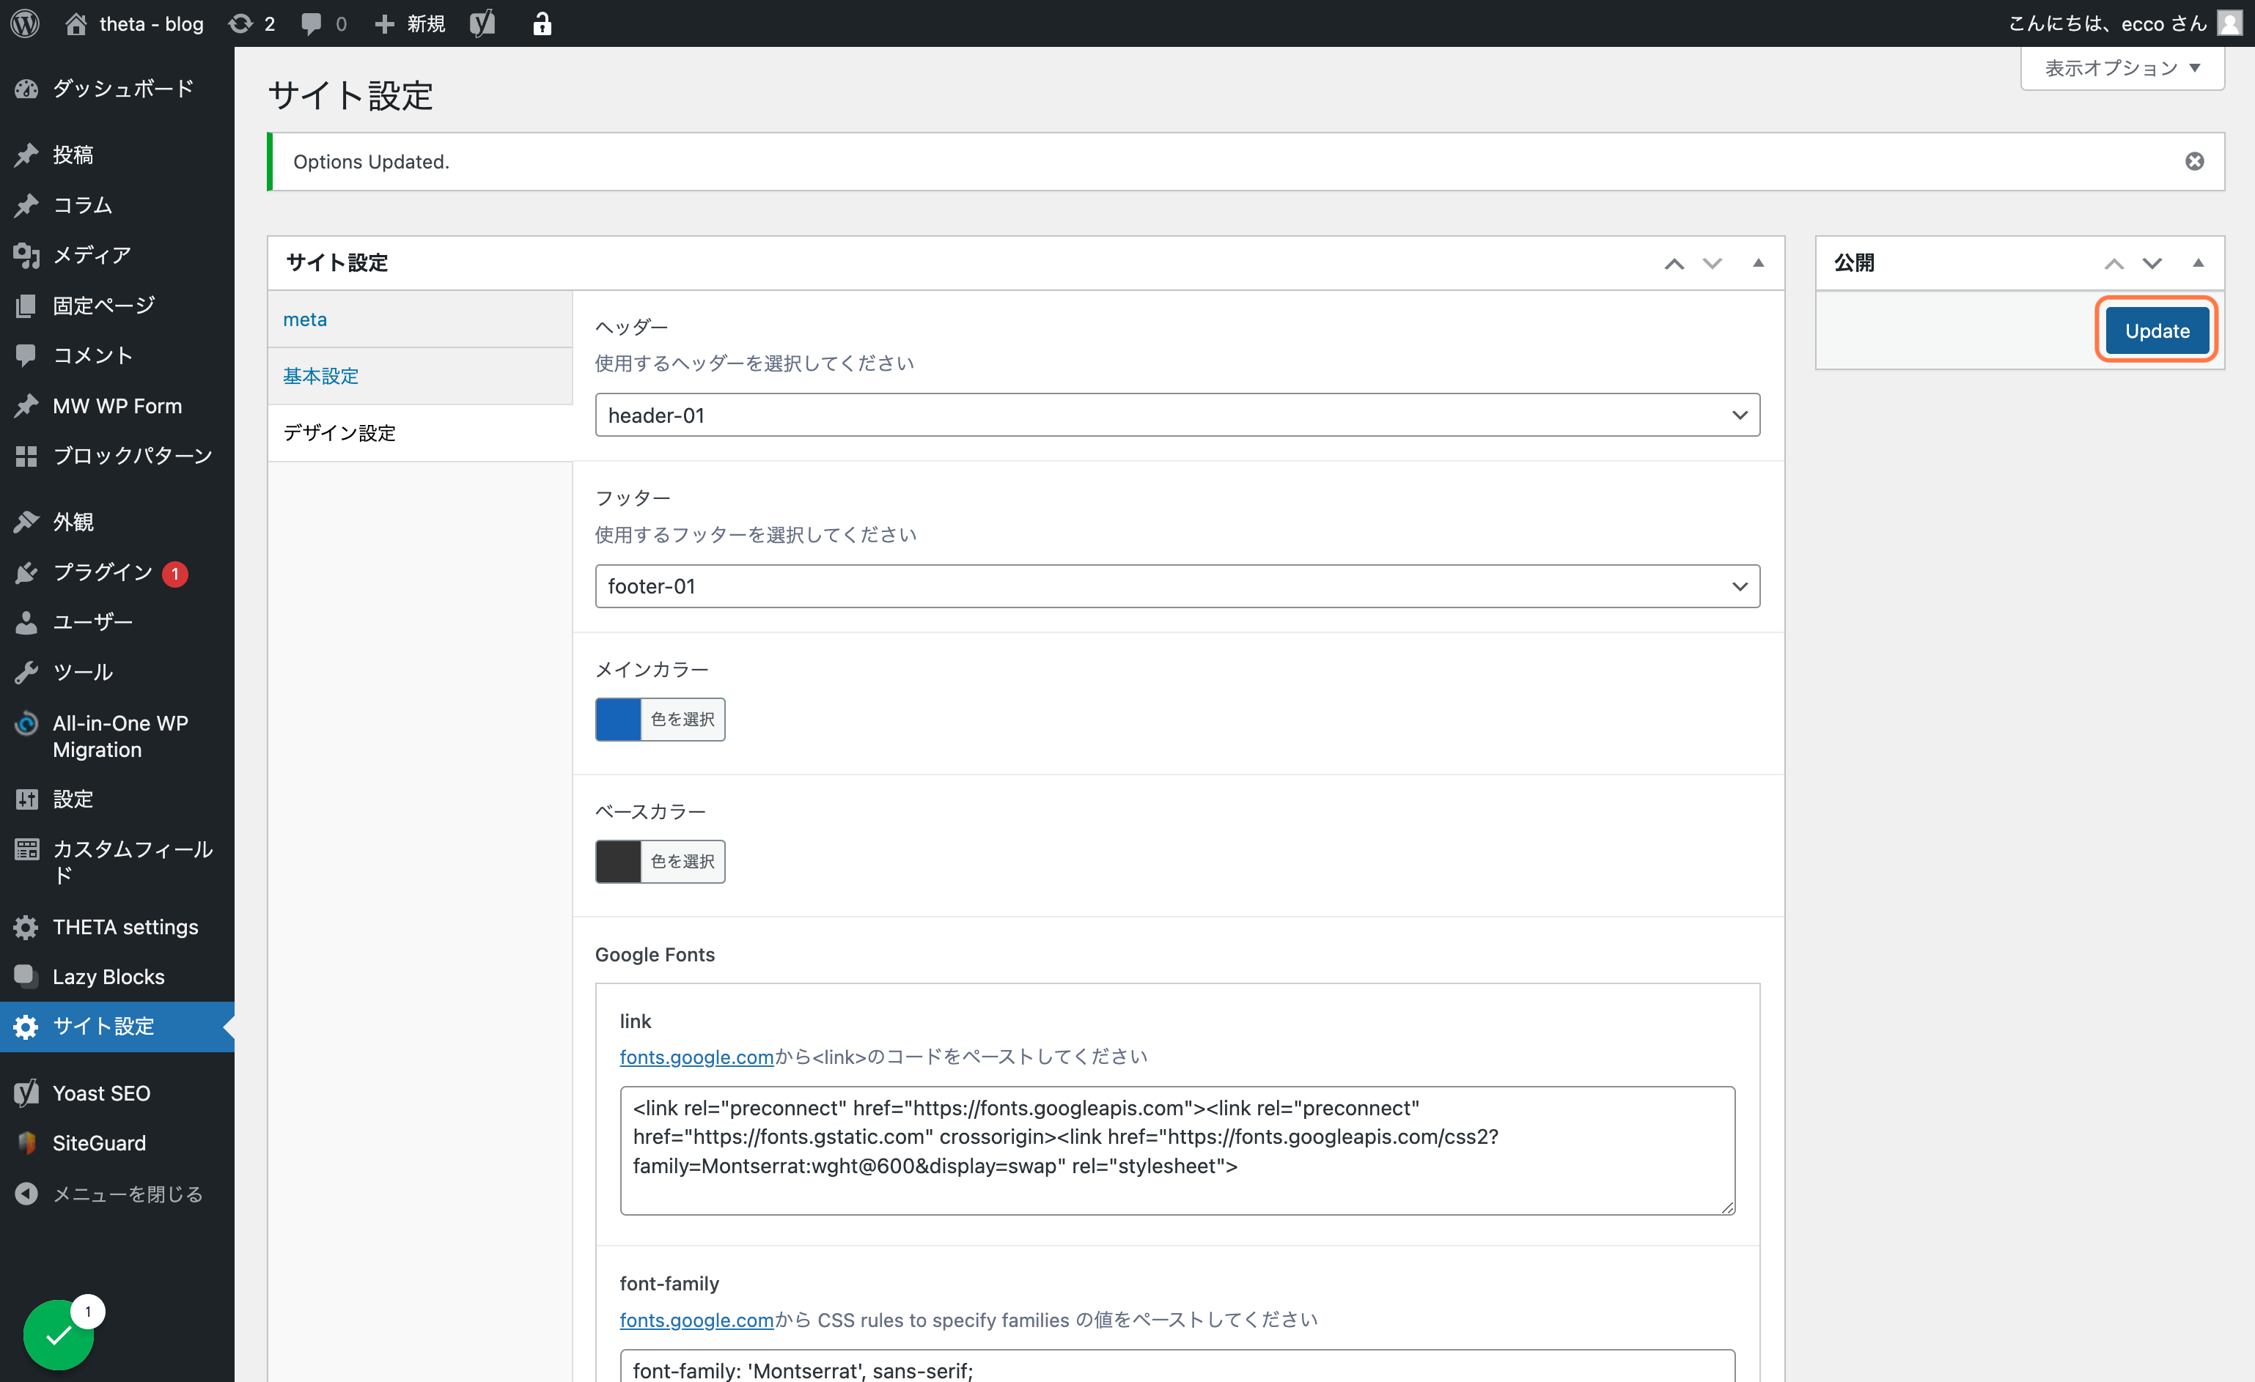Switch to the meta tab
Viewport: 2255px width, 1382px height.
coord(420,319)
